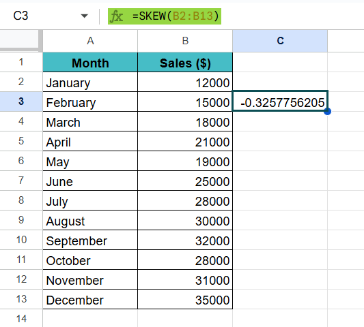Viewport: 364px width, 327px height.
Task: Select row 7 header
Action: [21, 181]
